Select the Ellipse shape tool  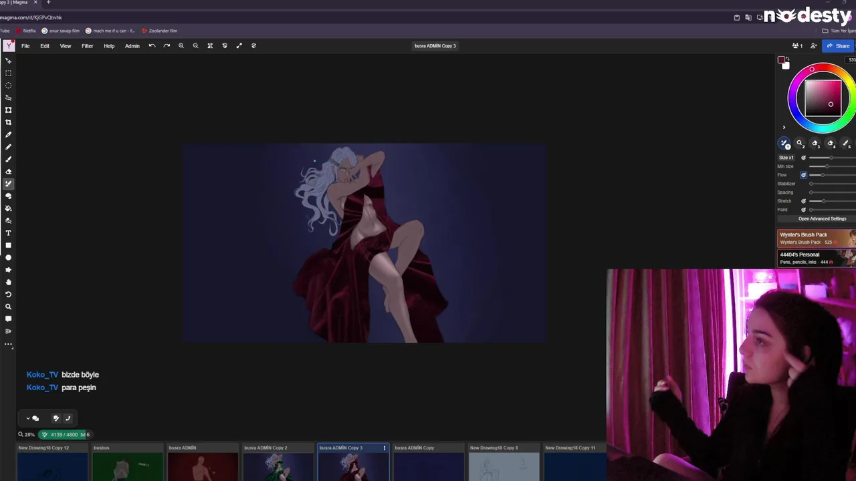(9, 257)
